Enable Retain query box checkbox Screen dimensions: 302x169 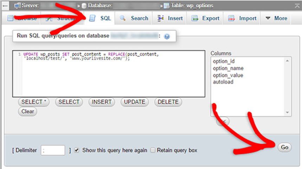point(153,150)
